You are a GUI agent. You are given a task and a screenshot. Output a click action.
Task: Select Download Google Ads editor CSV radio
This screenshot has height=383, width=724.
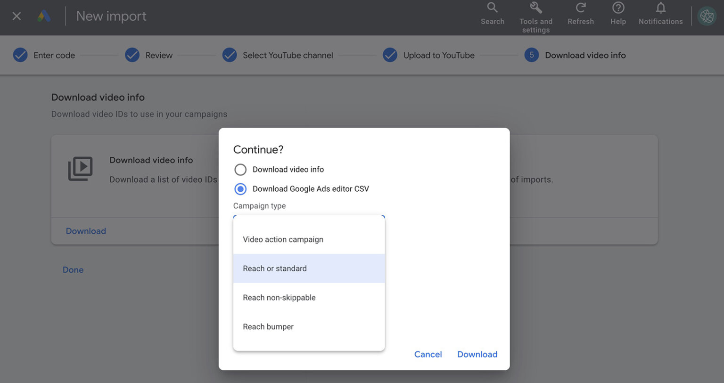(x=240, y=189)
